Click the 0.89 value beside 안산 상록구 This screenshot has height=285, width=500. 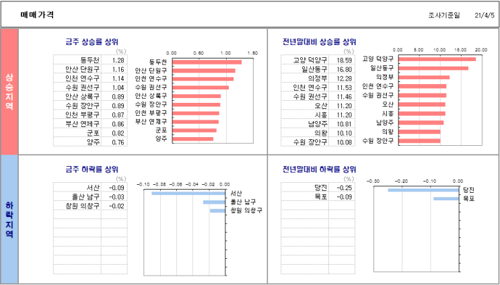click(118, 97)
